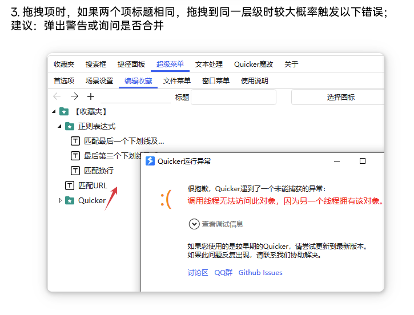The width and height of the screenshot is (414, 315).
Task: Open the 使用说明 sub-tab
Action: point(255,80)
